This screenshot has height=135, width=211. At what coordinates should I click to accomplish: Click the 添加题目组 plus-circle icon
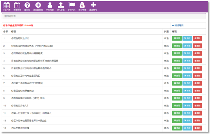[38, 5]
